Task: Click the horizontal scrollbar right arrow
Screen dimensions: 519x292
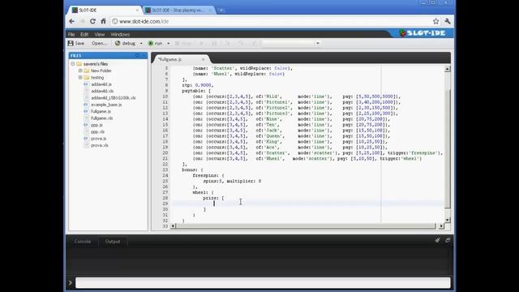Action: click(441, 226)
